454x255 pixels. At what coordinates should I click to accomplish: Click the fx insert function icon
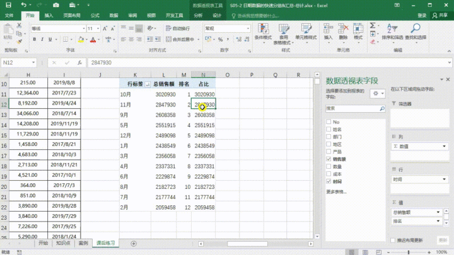[79, 62]
